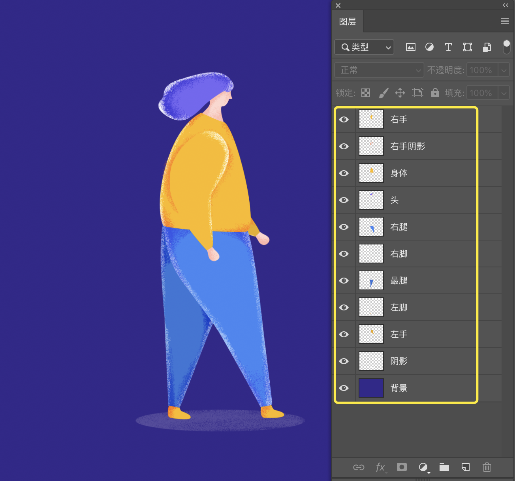Filter layers by shape type
Screen dimensions: 515x481
[468, 47]
